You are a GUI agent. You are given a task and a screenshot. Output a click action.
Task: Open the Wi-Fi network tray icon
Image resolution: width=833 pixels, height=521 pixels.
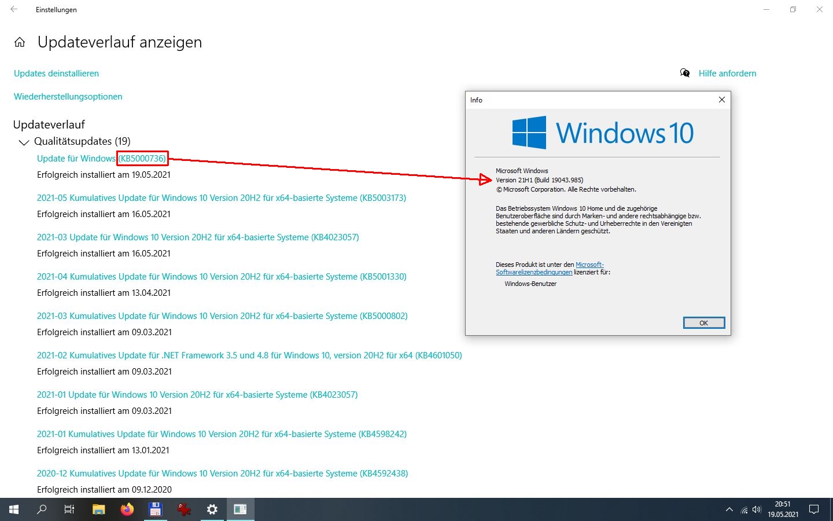[744, 510]
